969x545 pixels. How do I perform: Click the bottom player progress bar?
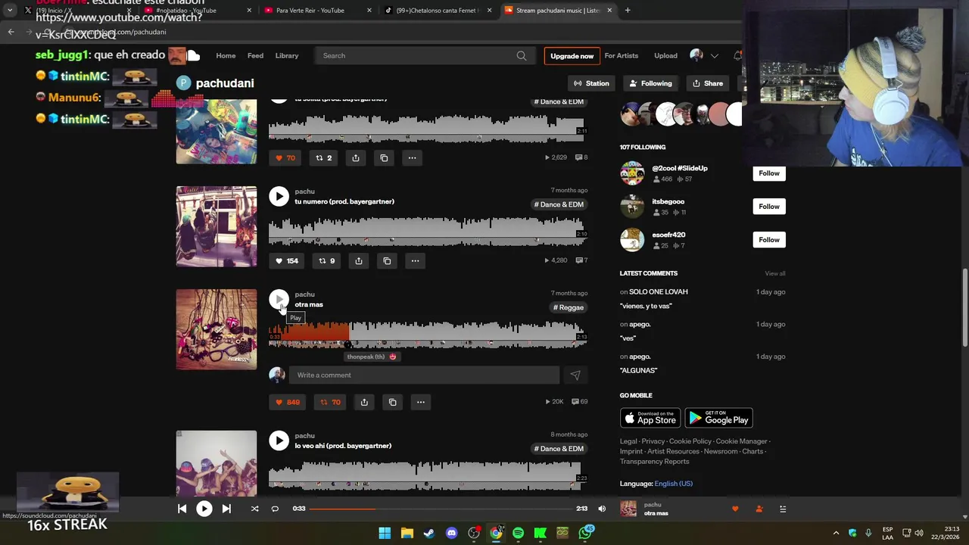click(x=441, y=509)
